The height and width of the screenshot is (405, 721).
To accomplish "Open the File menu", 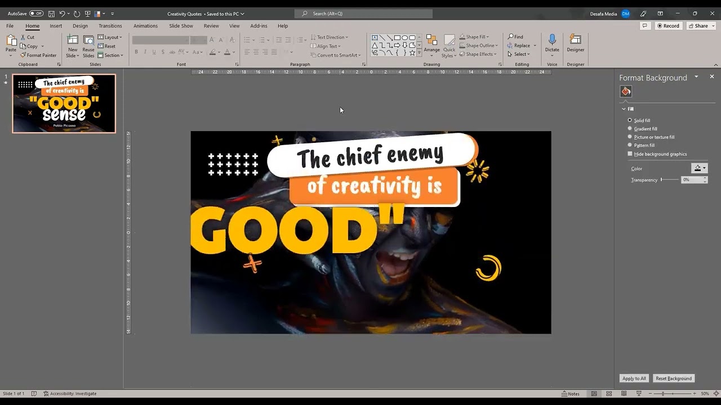I will (x=10, y=26).
